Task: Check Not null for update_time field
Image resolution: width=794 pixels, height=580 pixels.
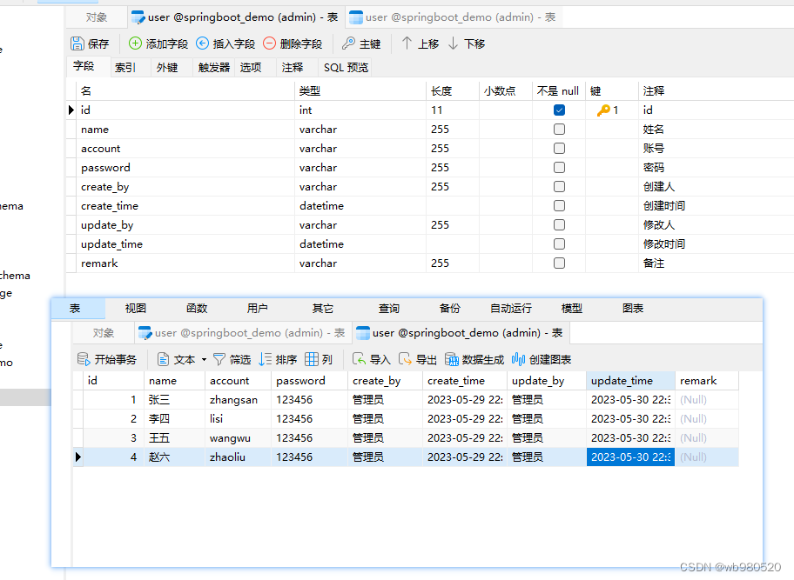Action: click(x=559, y=244)
